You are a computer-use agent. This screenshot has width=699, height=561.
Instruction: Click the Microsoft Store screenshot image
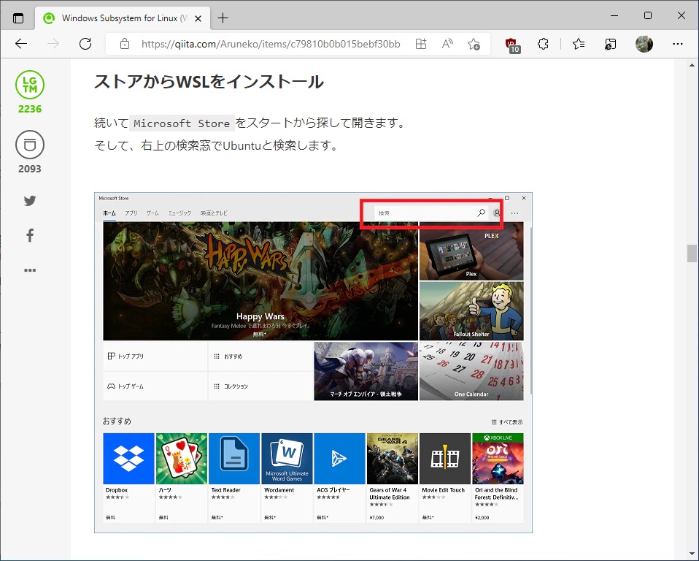(314, 362)
